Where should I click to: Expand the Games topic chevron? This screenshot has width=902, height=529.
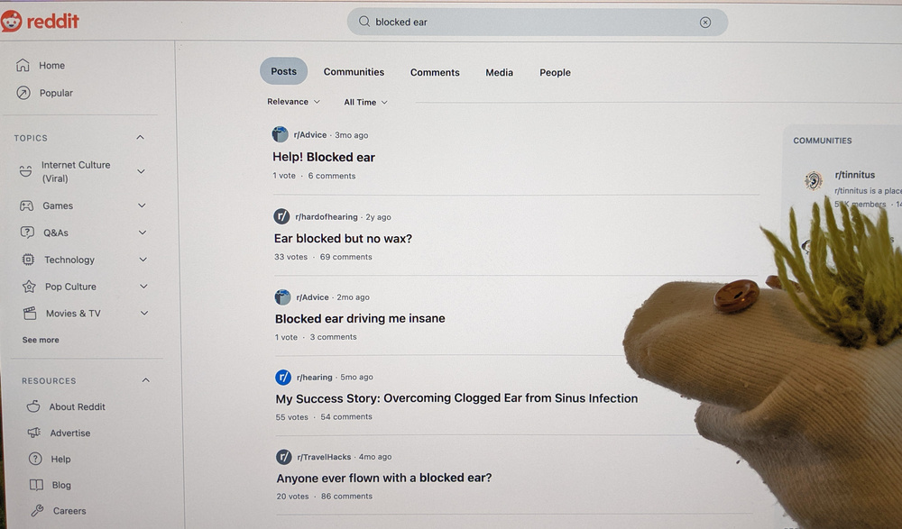pos(143,205)
